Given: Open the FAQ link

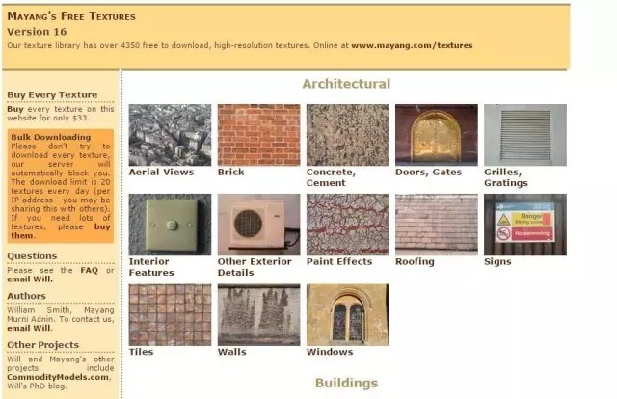Looking at the screenshot, I should (90, 270).
